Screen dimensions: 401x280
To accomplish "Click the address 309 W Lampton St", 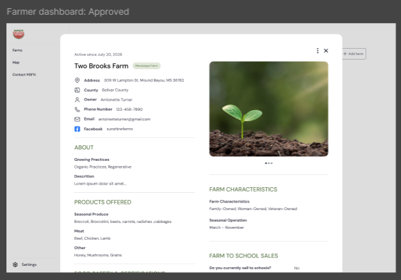I will [x=143, y=80].
